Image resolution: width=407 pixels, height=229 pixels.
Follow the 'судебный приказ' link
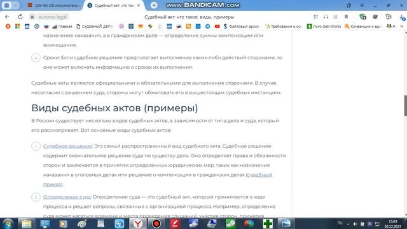click(259, 175)
